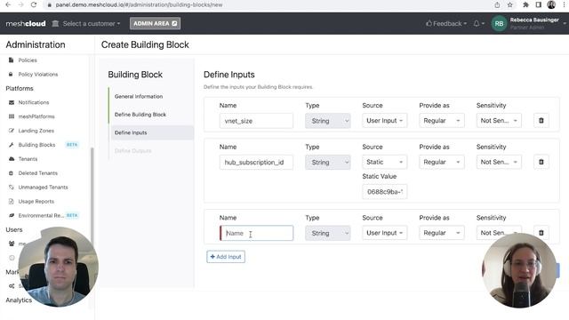Click the Rebecca Bausinger user name

click(534, 20)
